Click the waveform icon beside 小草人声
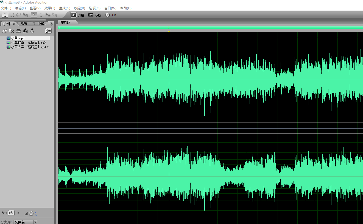This screenshot has width=363, height=224. coord(9,47)
